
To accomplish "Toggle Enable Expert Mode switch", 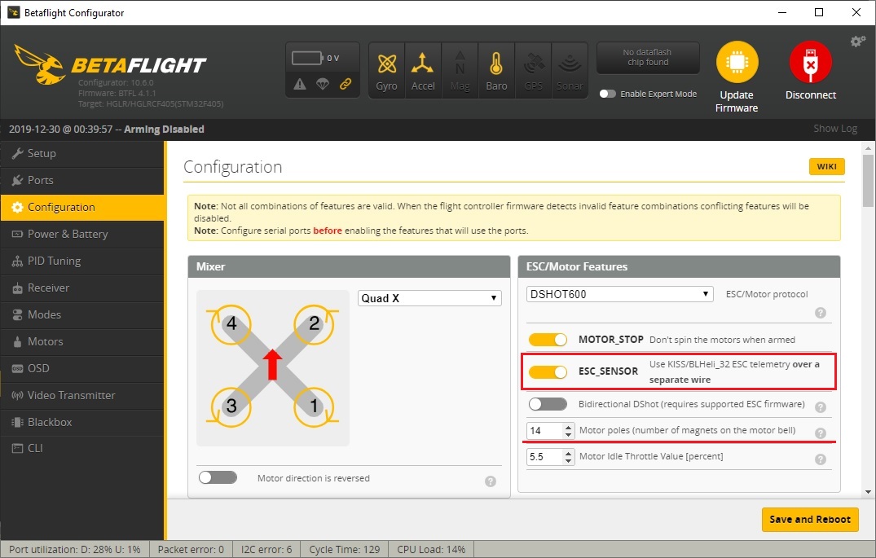I will [607, 94].
